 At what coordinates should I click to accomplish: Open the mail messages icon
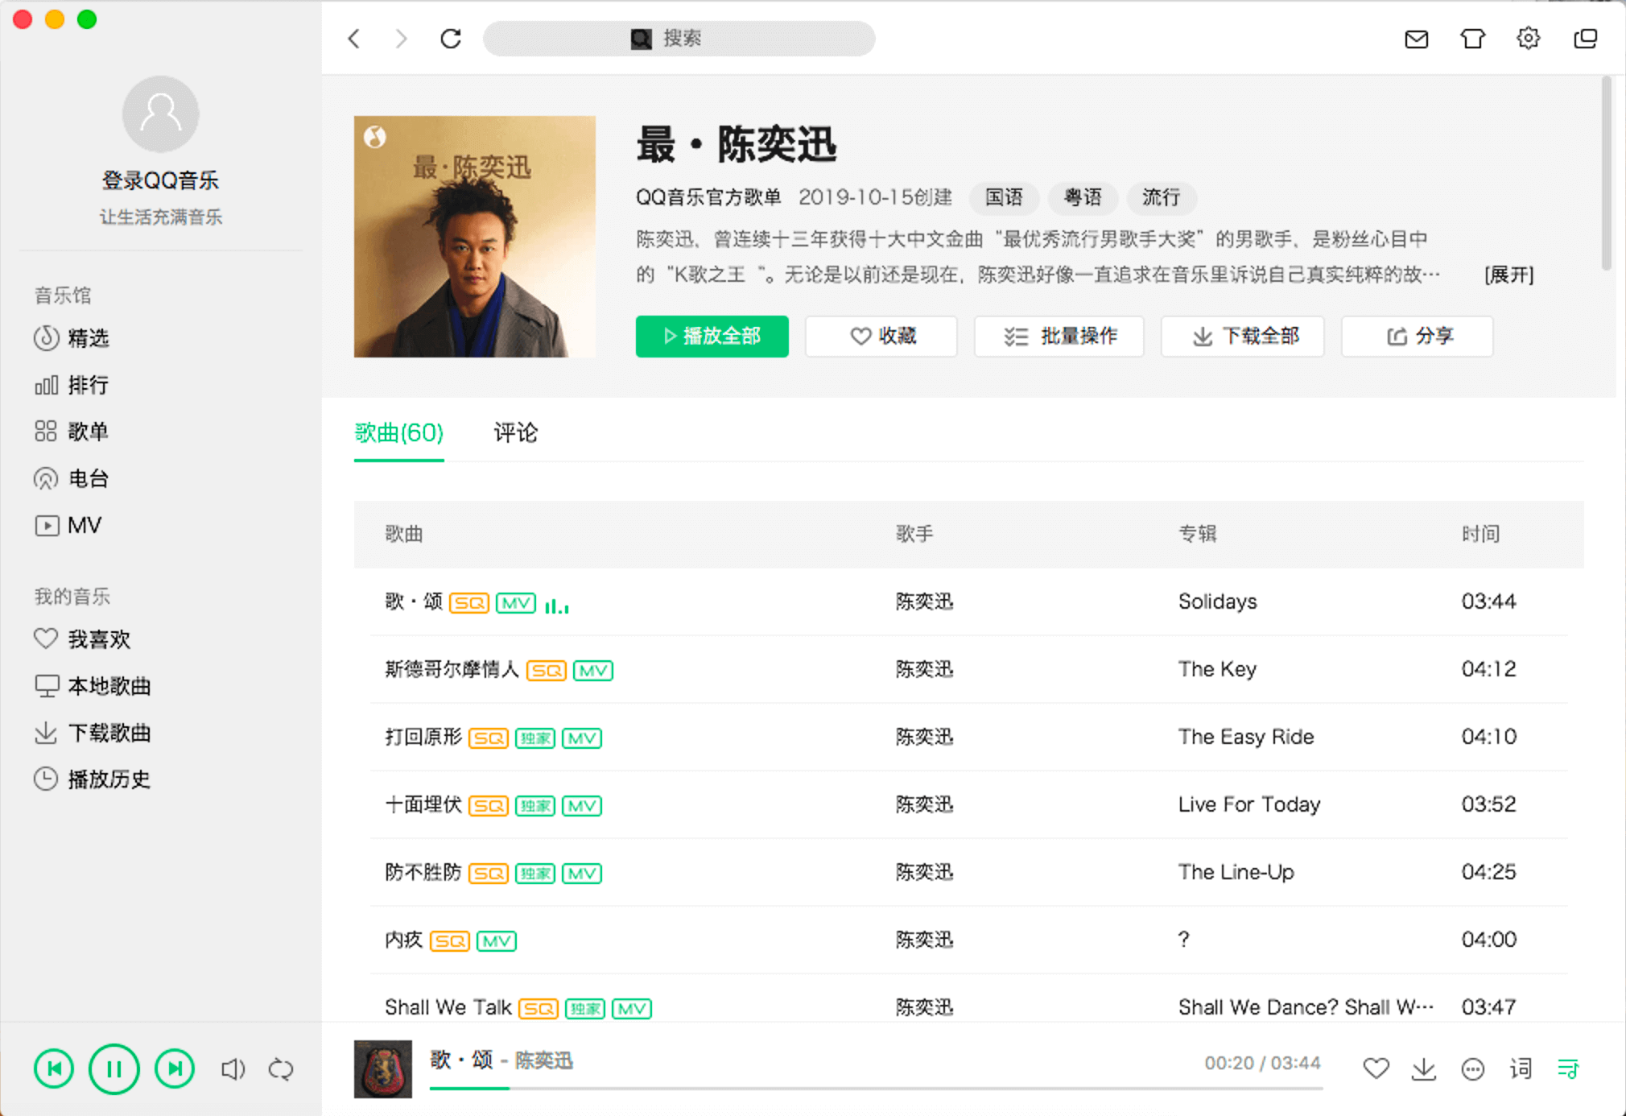(1416, 39)
